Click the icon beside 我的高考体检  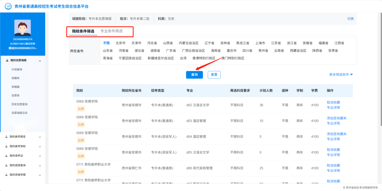pyautogui.click(x=7, y=146)
